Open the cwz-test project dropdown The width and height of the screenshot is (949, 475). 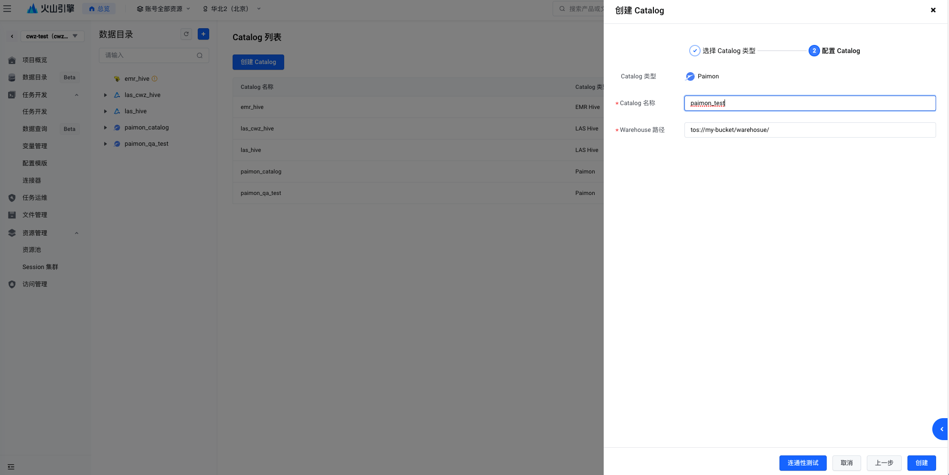53,36
